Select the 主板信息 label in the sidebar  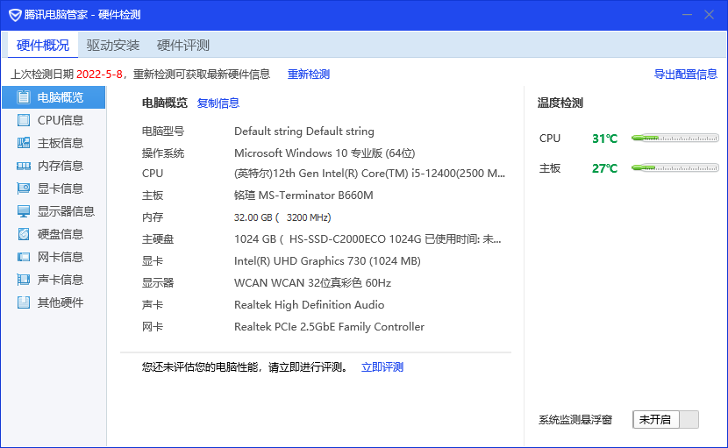61,143
